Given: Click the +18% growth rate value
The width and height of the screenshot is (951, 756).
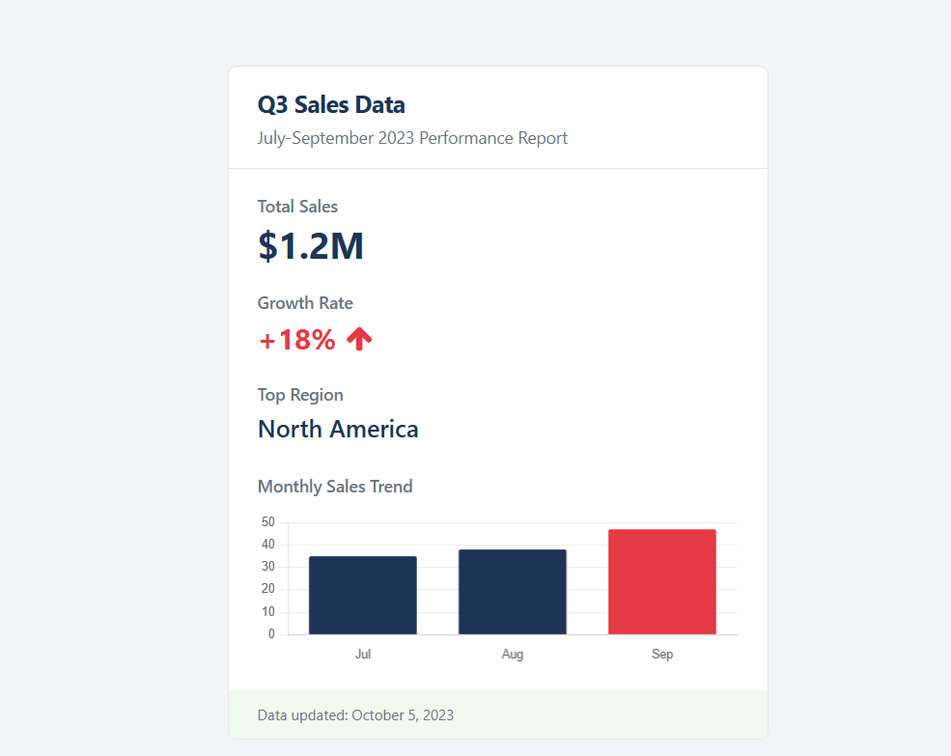Looking at the screenshot, I should [297, 340].
